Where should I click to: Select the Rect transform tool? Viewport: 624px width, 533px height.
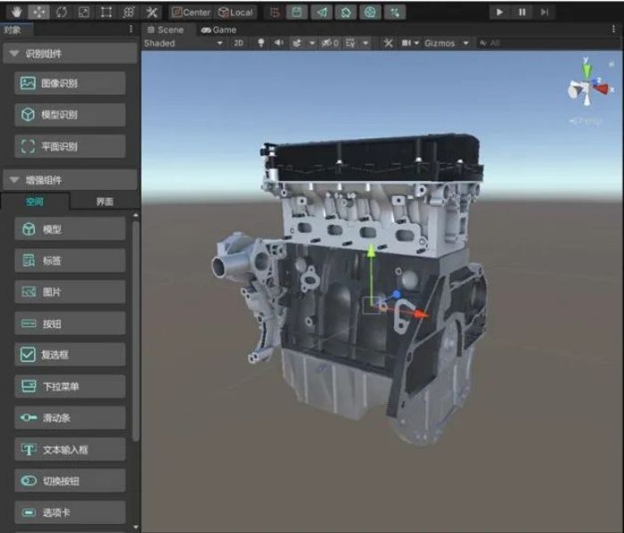(x=106, y=12)
